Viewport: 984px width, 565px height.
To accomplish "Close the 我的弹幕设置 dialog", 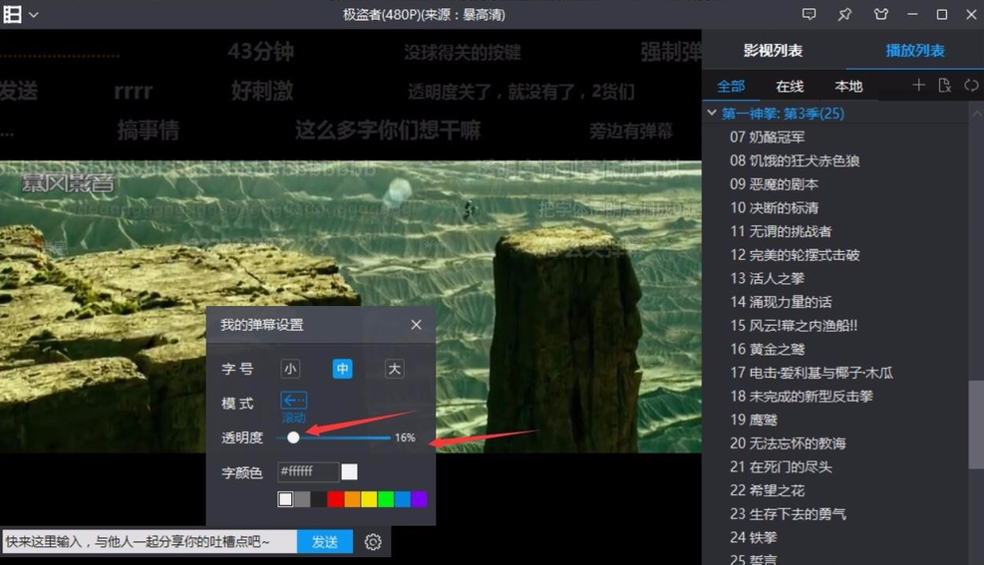I will [x=416, y=324].
